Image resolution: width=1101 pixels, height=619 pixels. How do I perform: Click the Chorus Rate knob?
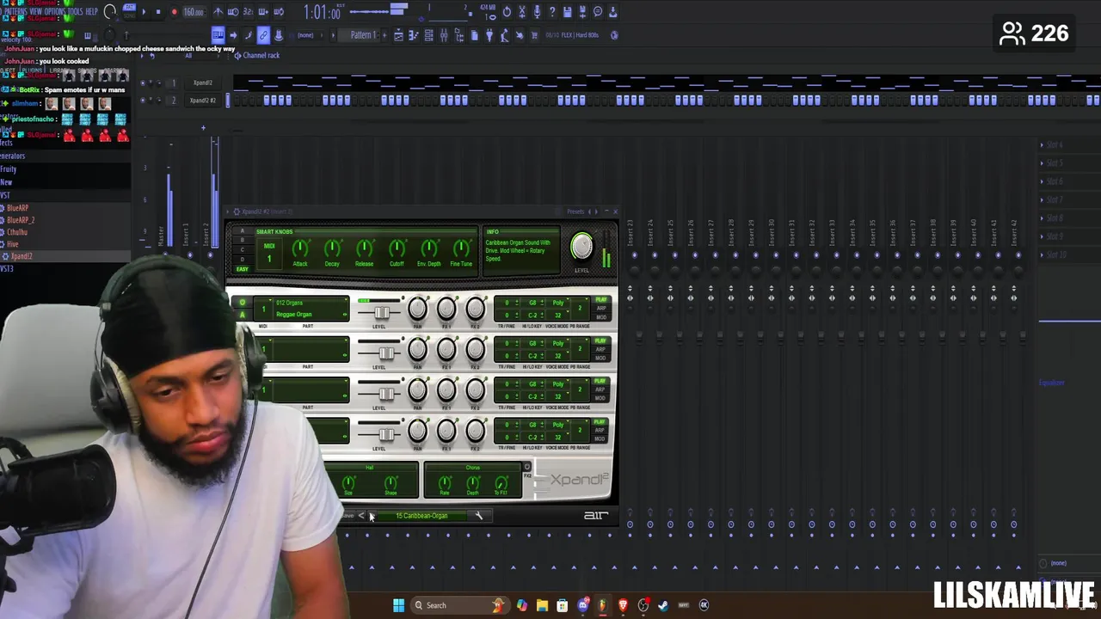pyautogui.click(x=445, y=482)
